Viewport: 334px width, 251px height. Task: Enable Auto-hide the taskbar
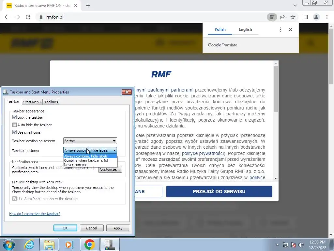14,125
